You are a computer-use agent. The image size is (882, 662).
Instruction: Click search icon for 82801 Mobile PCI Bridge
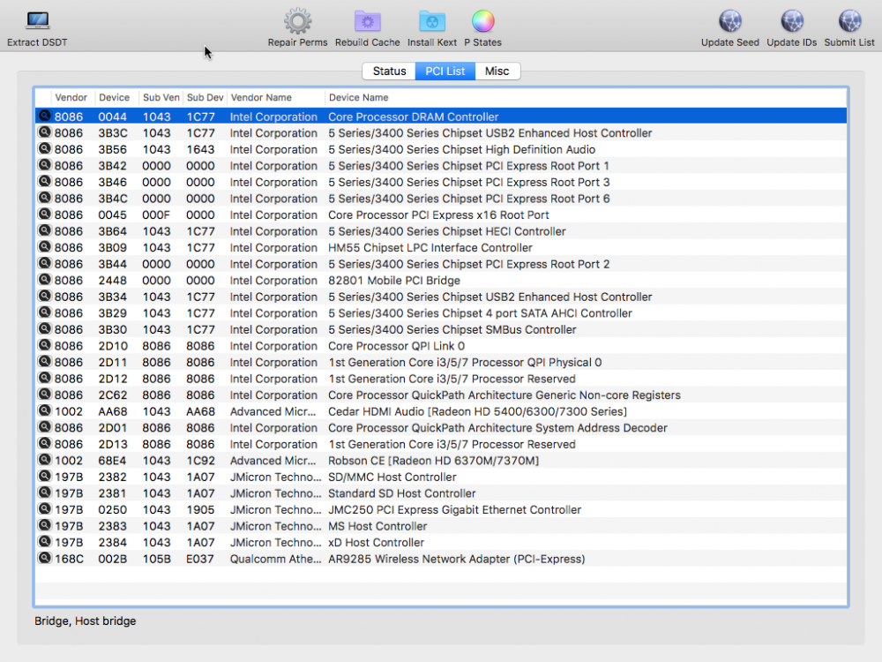[x=44, y=279]
